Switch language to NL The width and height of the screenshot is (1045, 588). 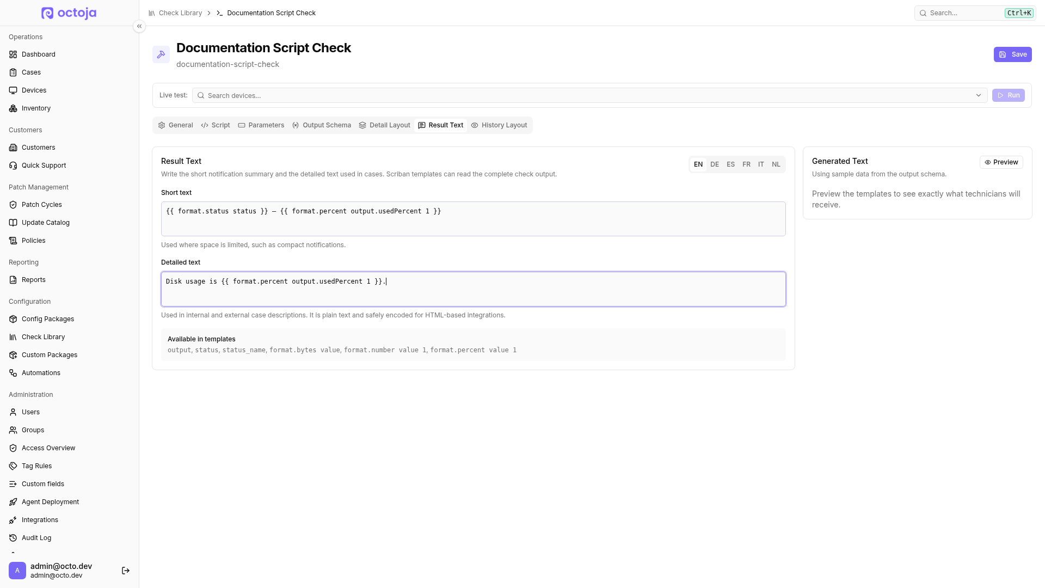[x=776, y=164]
